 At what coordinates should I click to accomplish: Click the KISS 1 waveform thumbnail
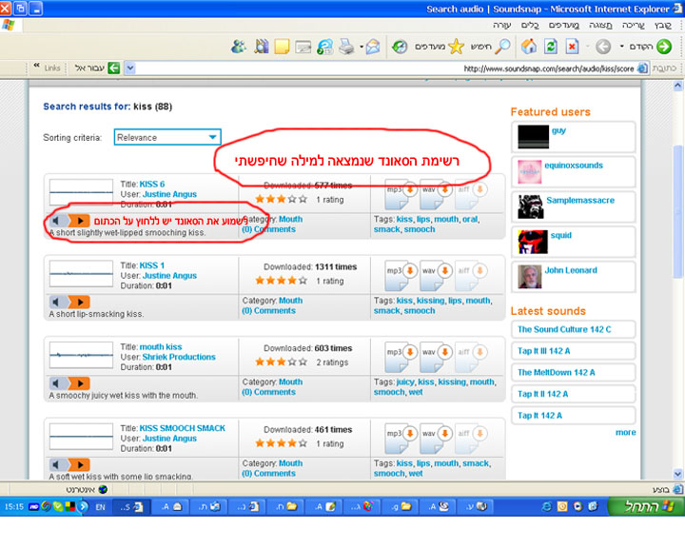(x=81, y=274)
